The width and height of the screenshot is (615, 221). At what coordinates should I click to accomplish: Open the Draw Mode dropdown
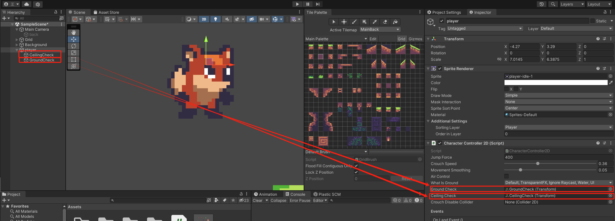559,95
